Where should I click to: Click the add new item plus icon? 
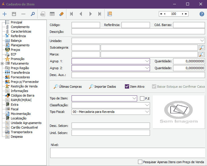[5, 14]
